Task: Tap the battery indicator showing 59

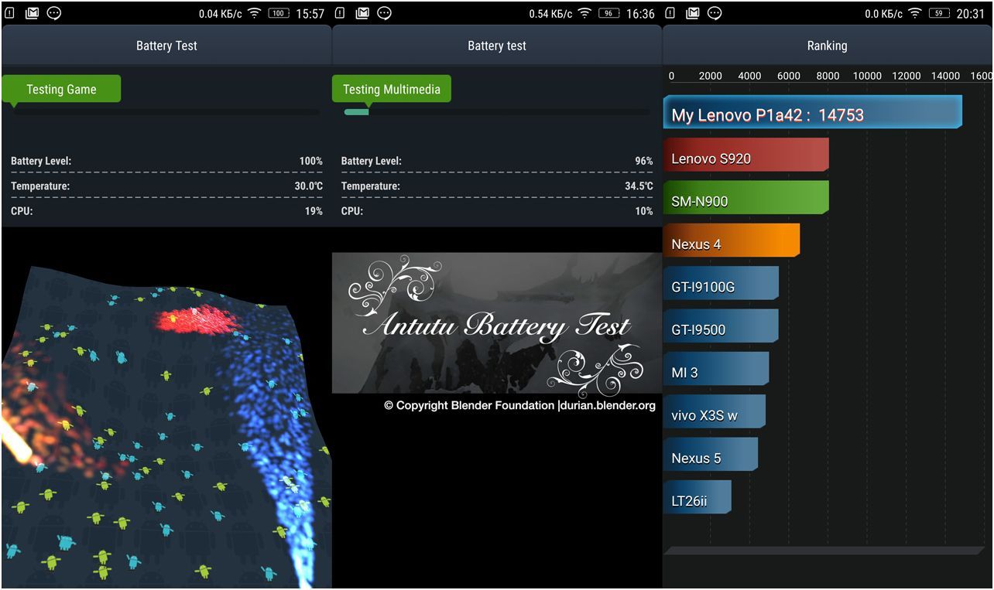Action: click(x=939, y=13)
